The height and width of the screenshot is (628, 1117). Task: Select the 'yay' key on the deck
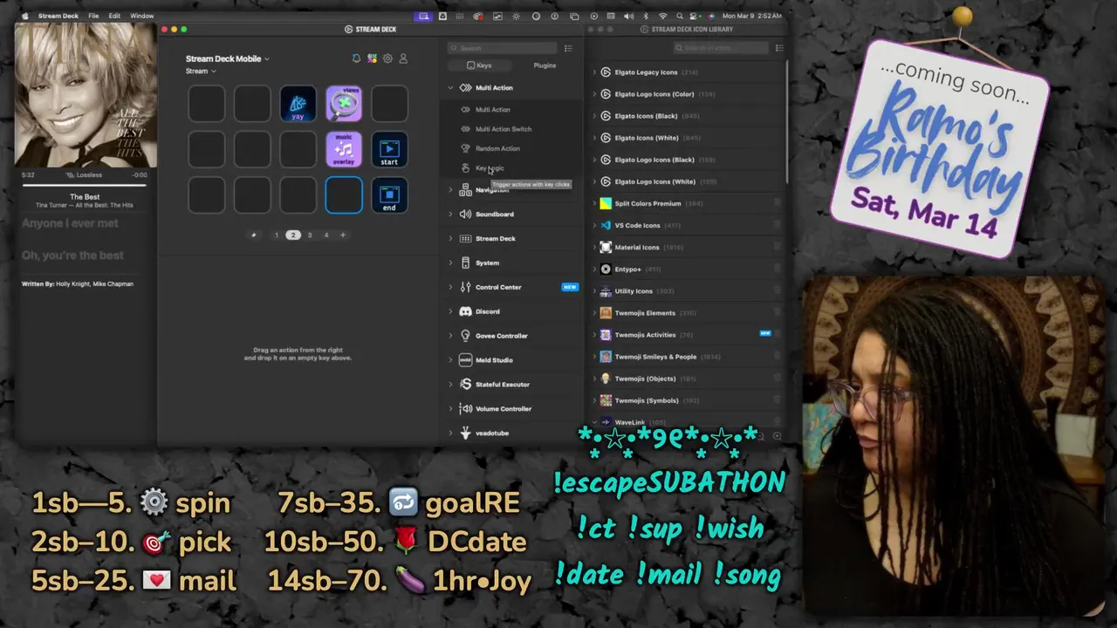[x=298, y=104]
